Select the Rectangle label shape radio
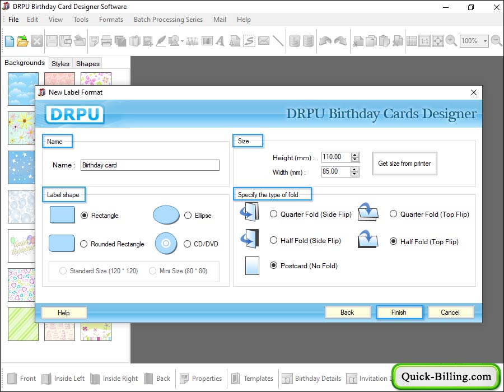Screen dimensions: 504x392 (x=84, y=215)
